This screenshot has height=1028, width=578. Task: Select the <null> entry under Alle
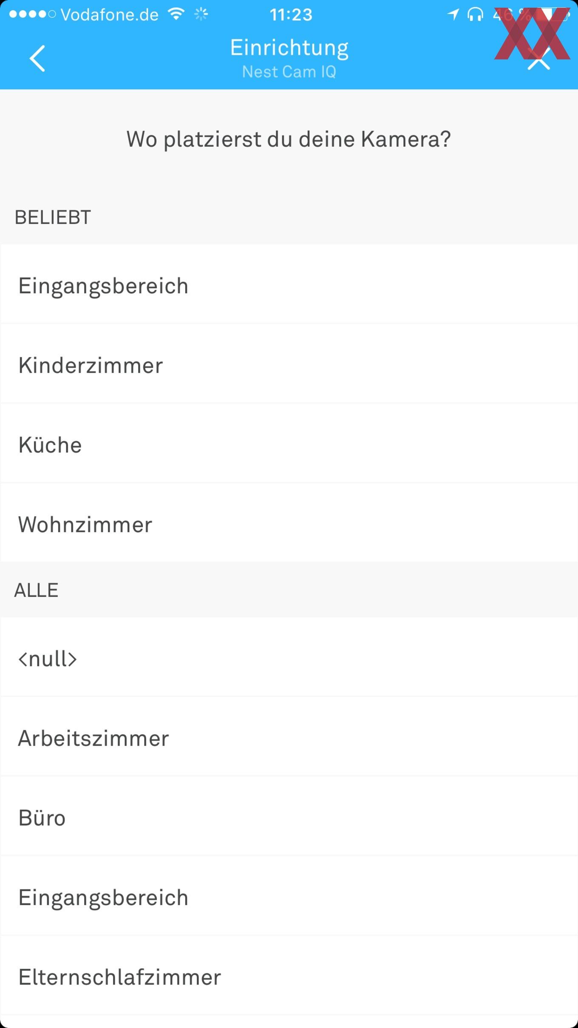(x=289, y=657)
